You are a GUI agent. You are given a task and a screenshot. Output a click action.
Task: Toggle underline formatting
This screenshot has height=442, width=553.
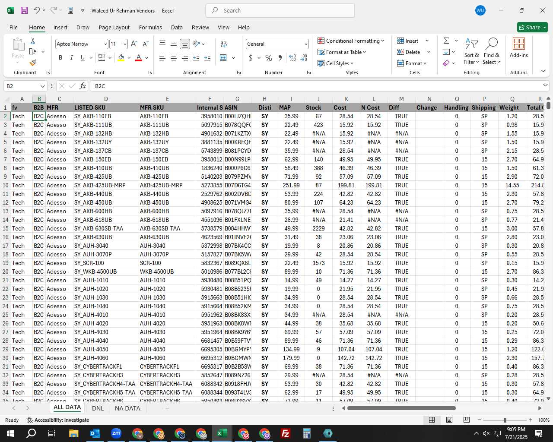click(x=83, y=58)
